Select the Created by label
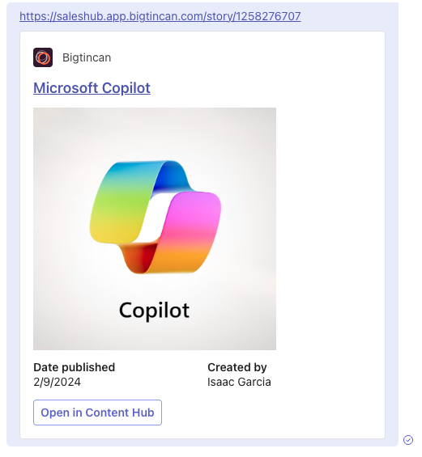Screen dimensions: 422x457 click(237, 367)
